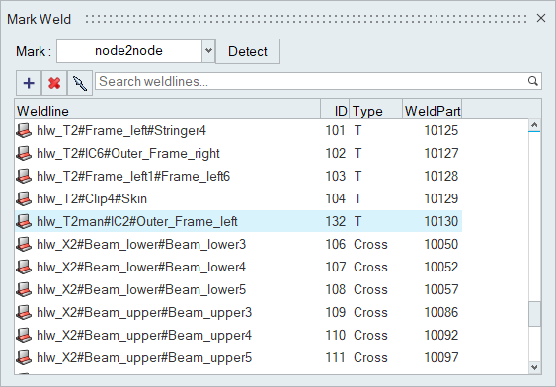Click the weldline picker tool icon
This screenshot has height=387, width=556.
pos(80,83)
